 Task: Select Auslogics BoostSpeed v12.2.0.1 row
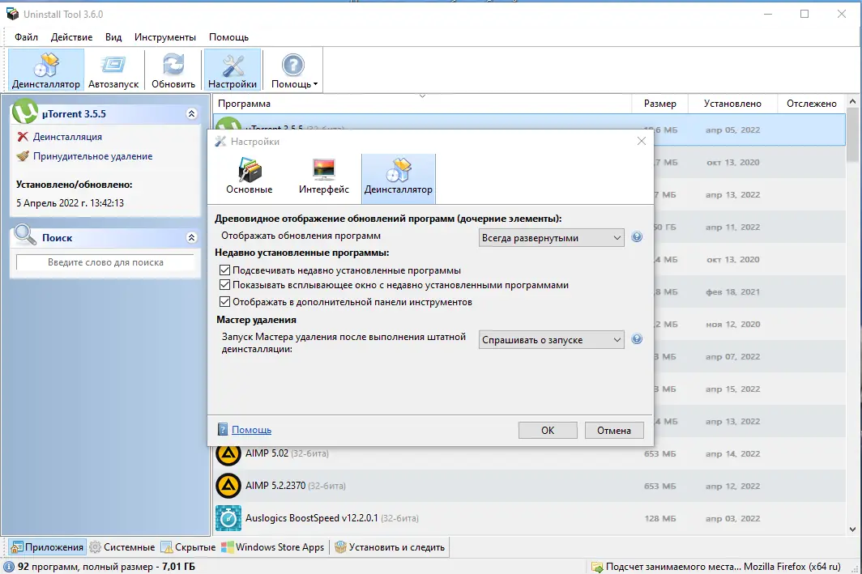pyautogui.click(x=529, y=518)
